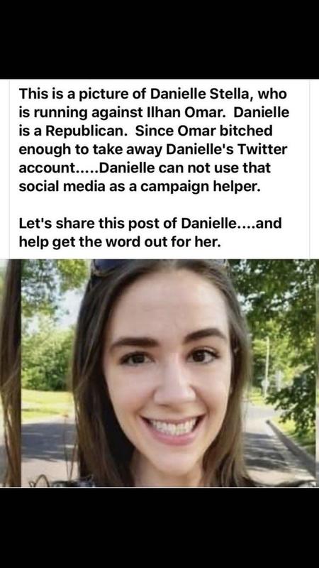
Task: Click the woman's smile in the photo
Action: (172, 427)
